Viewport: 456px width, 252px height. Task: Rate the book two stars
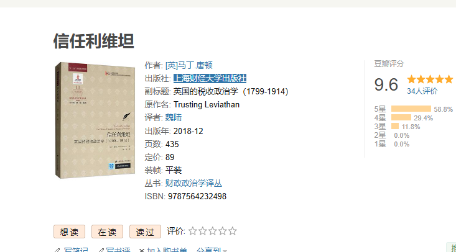[x=202, y=231]
